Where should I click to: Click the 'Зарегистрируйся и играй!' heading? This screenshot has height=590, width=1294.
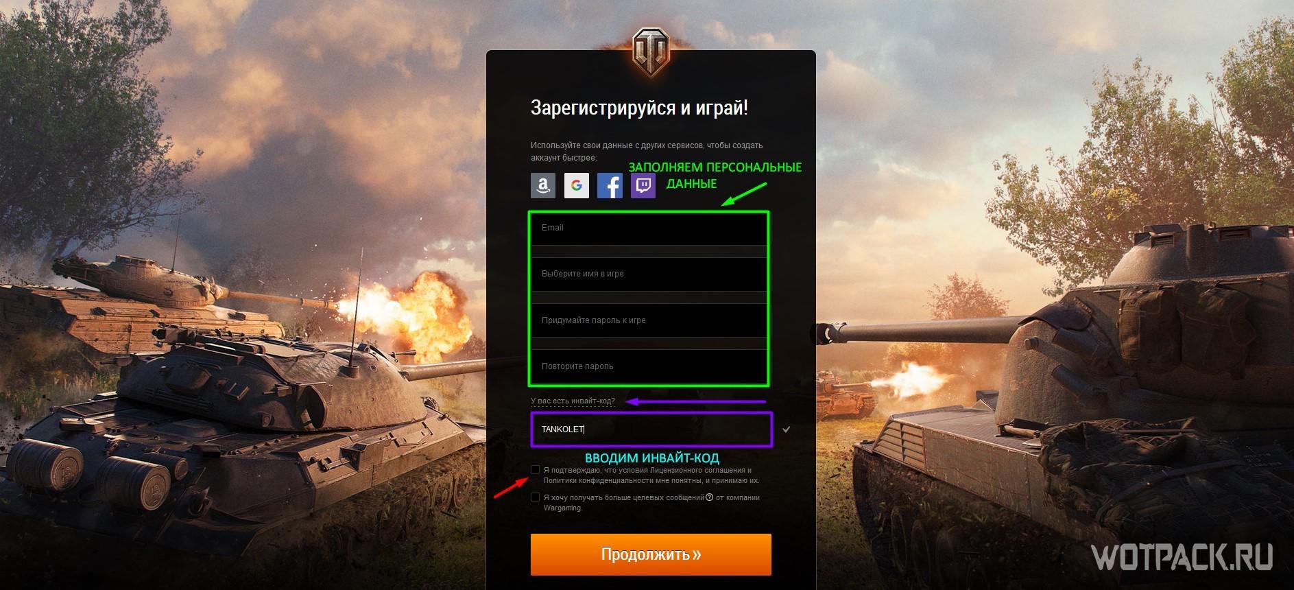click(x=639, y=108)
